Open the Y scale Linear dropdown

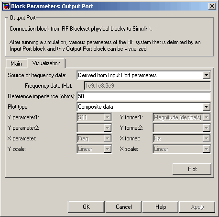[x=94, y=149]
